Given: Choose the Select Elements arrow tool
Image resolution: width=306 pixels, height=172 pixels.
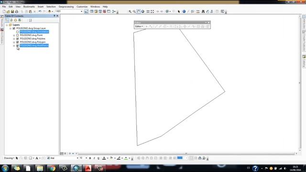Looking at the screenshot, I should (x=179, y=11).
